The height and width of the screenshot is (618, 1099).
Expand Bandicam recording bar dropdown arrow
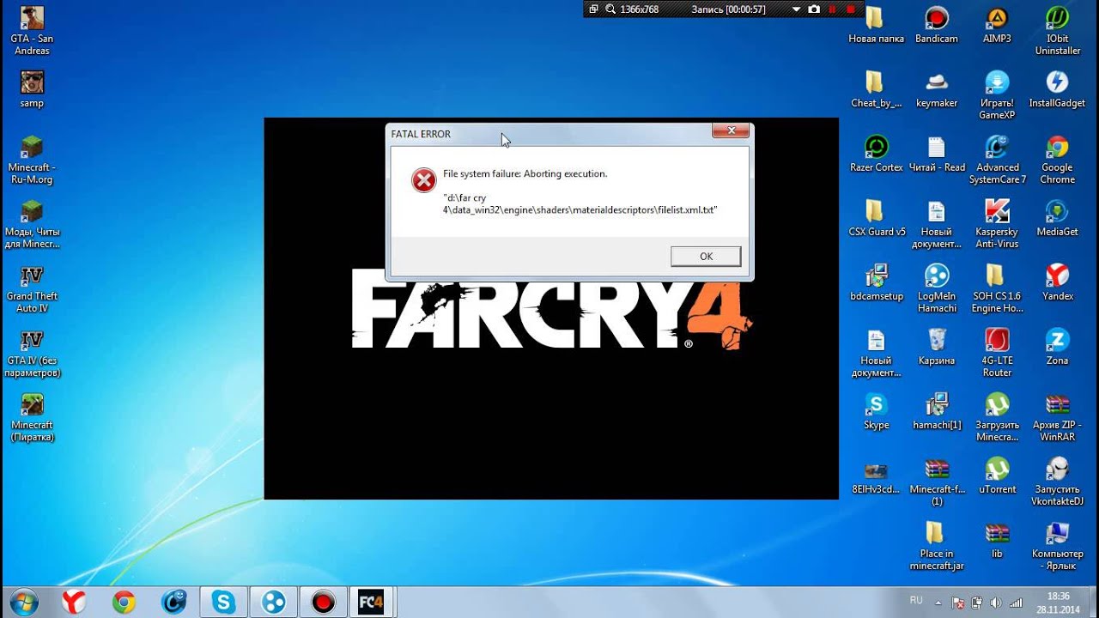[x=795, y=9]
